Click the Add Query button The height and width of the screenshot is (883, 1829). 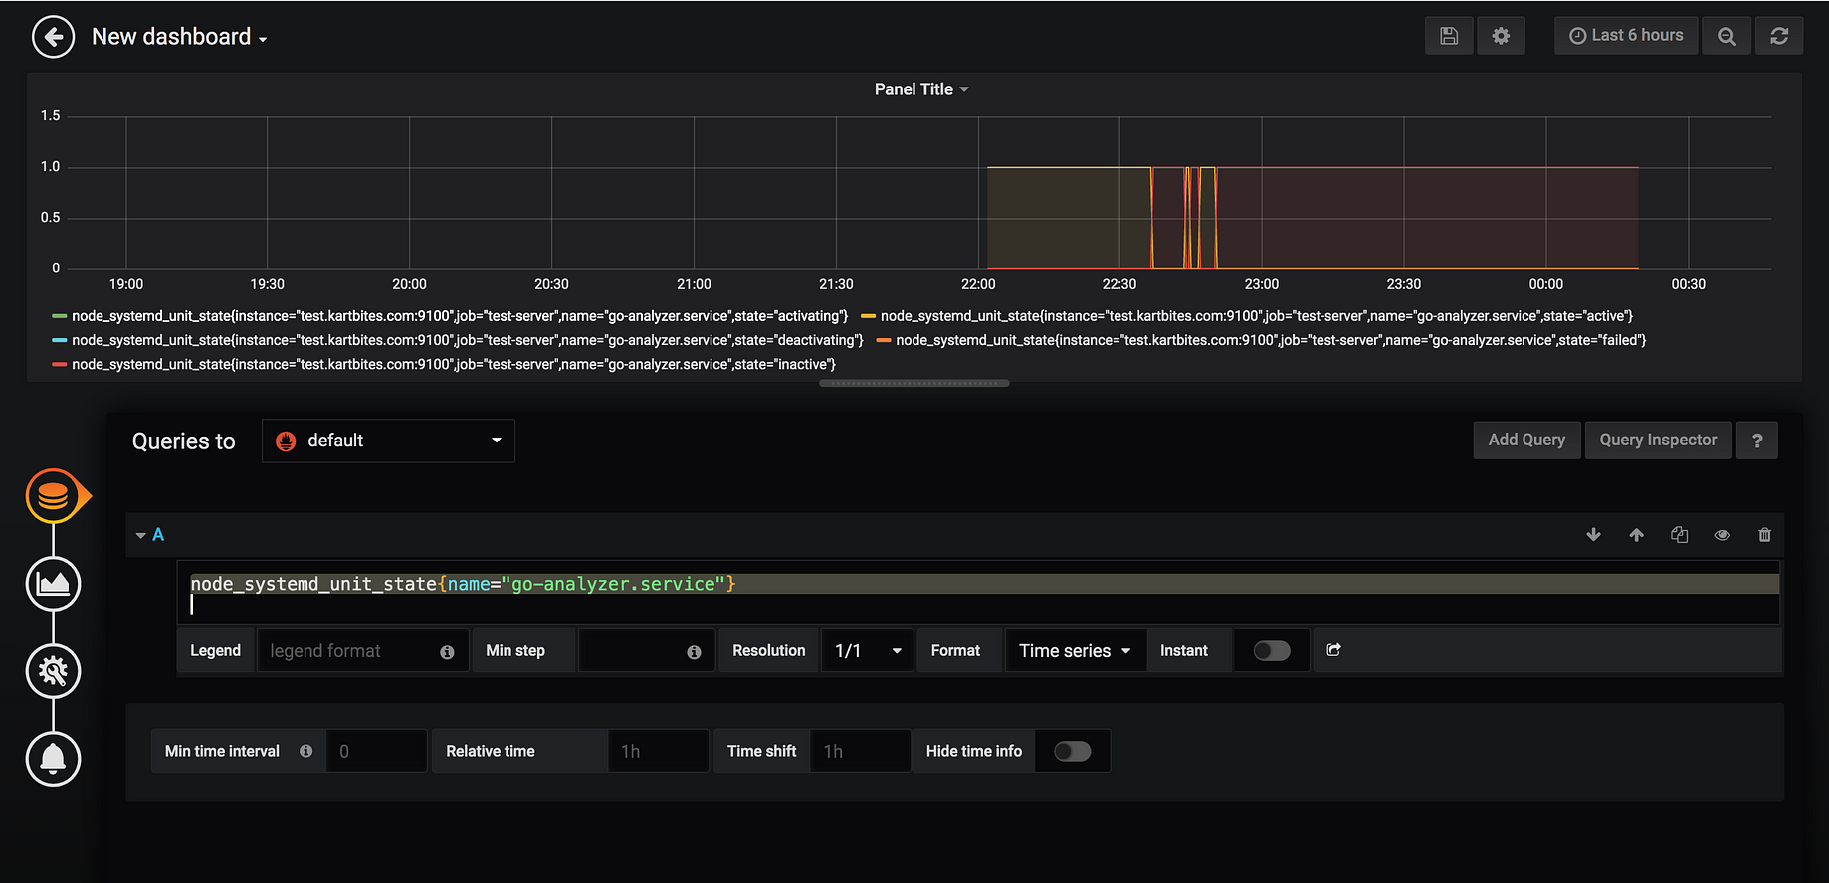[x=1526, y=441]
